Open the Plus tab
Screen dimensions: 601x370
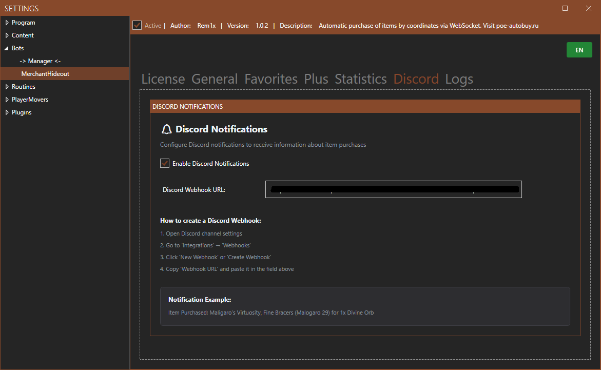[316, 79]
